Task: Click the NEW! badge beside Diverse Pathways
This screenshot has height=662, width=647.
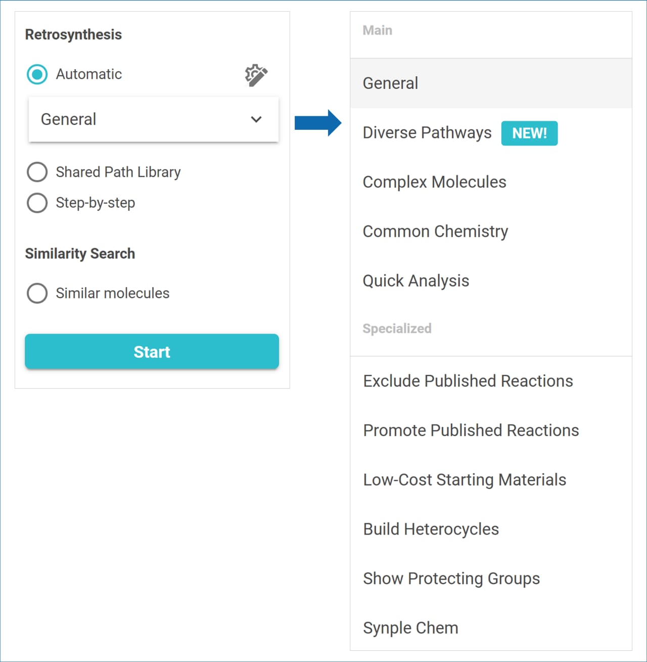Action: point(529,133)
